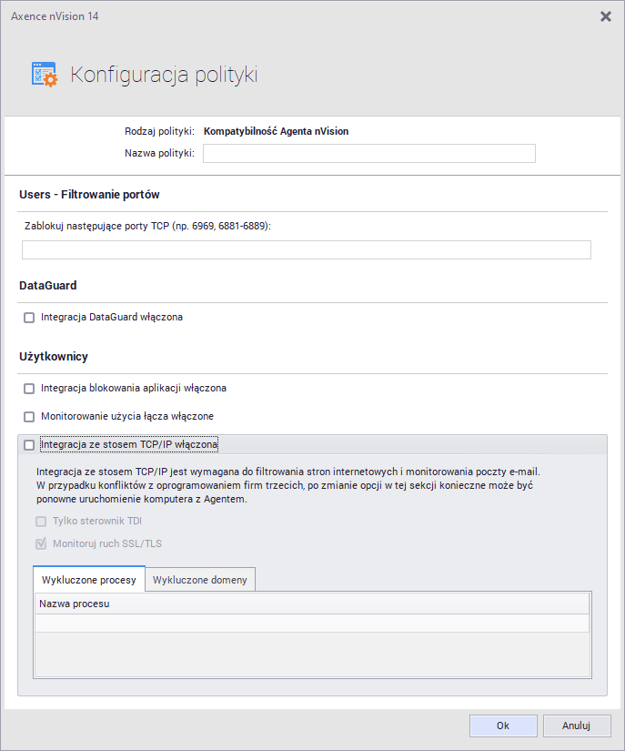Toggle Monitoruj ruch SSL/TLS checkbox

(x=41, y=543)
